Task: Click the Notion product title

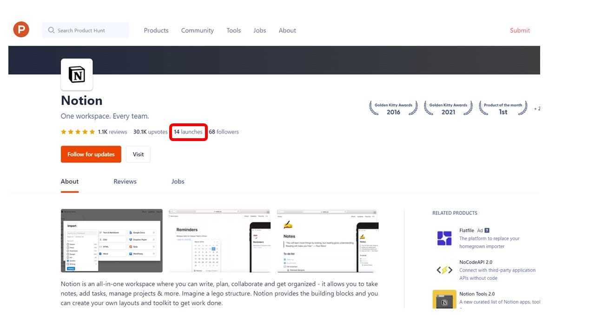Action: pos(82,101)
